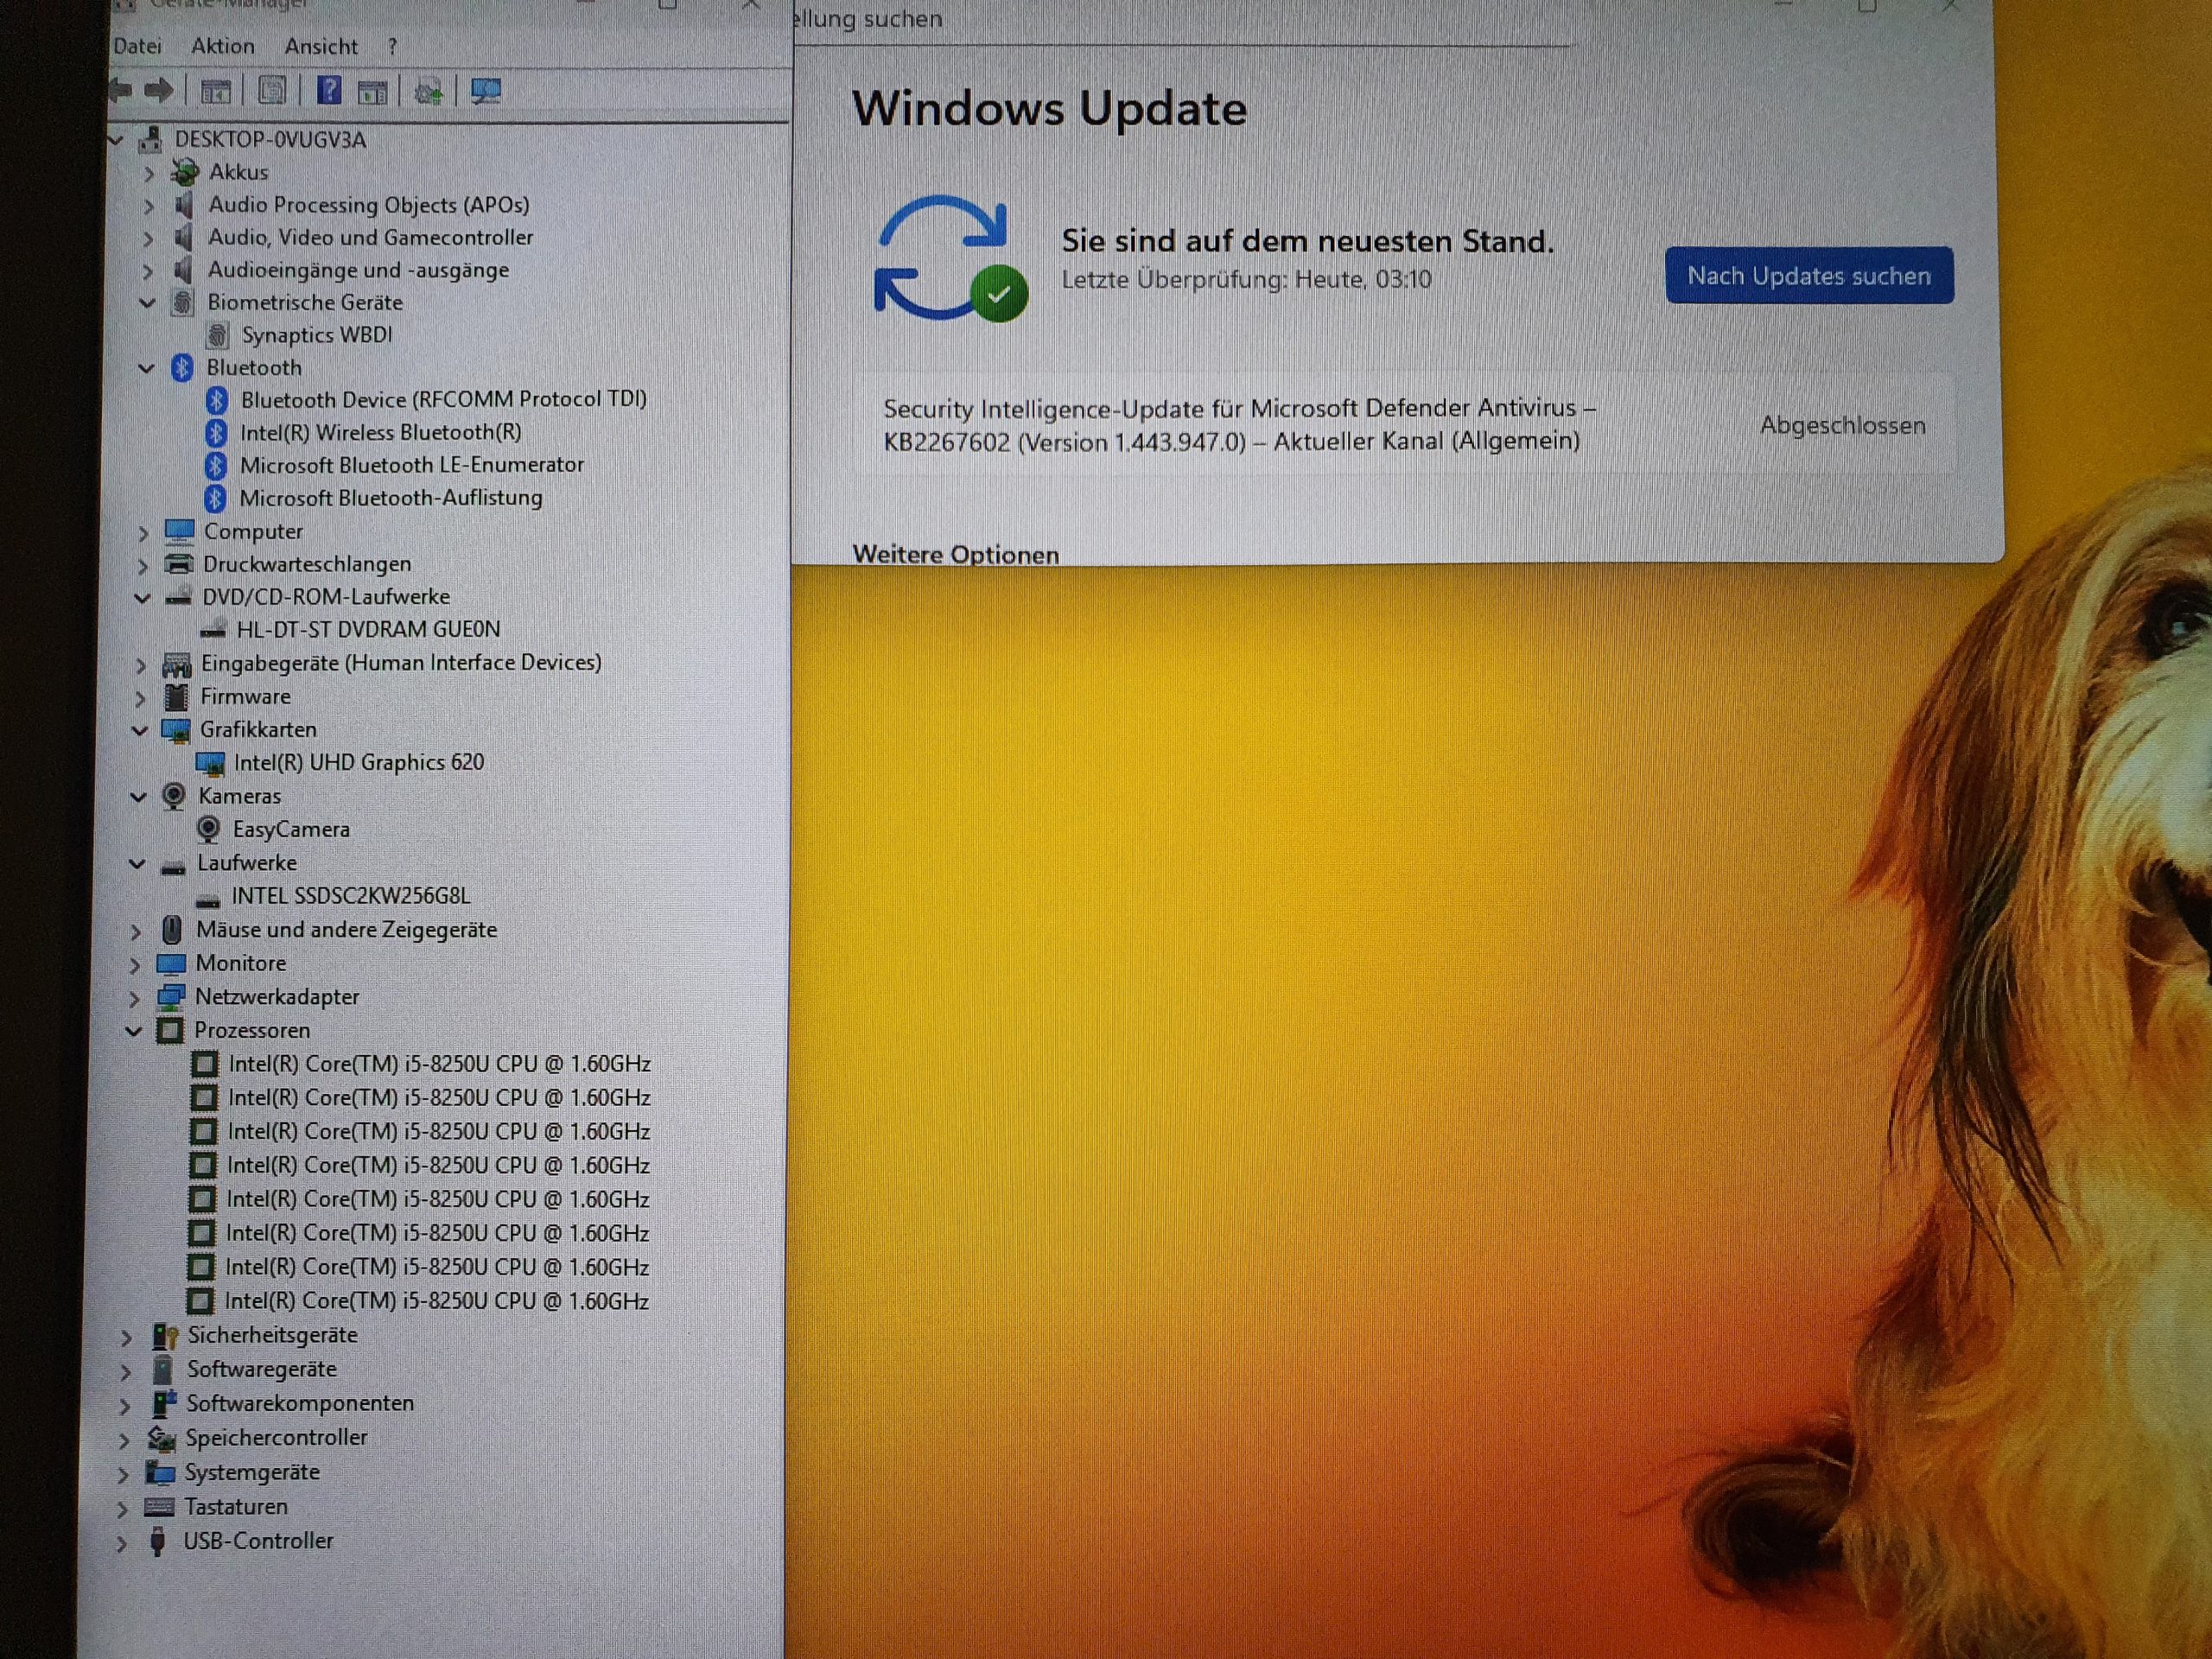This screenshot has width=2212, height=1659.
Task: Open the Aktion menu
Action: coord(222,46)
